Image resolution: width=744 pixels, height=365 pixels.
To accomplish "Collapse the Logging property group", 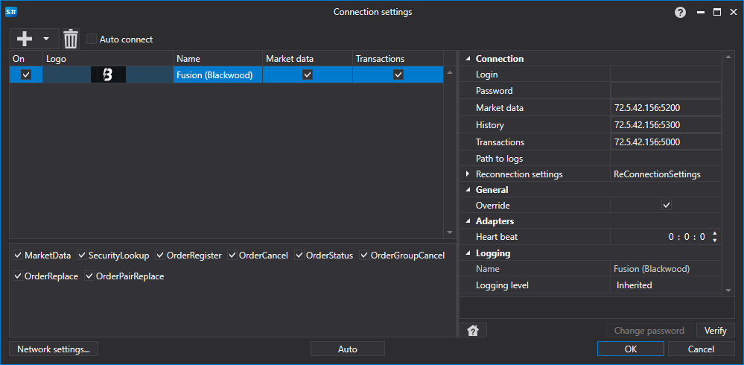I will tap(468, 253).
